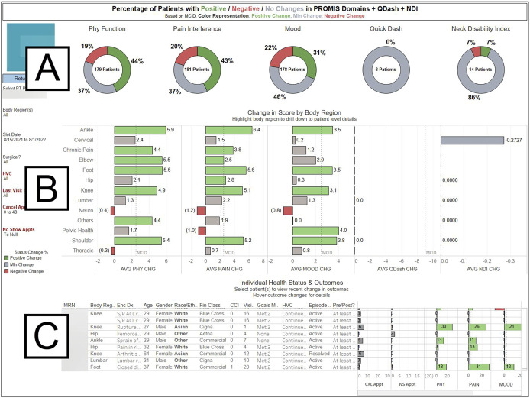Click the Cervical bar in AVG NDI CHG chart
530x398 pixels.
[x=472, y=140]
